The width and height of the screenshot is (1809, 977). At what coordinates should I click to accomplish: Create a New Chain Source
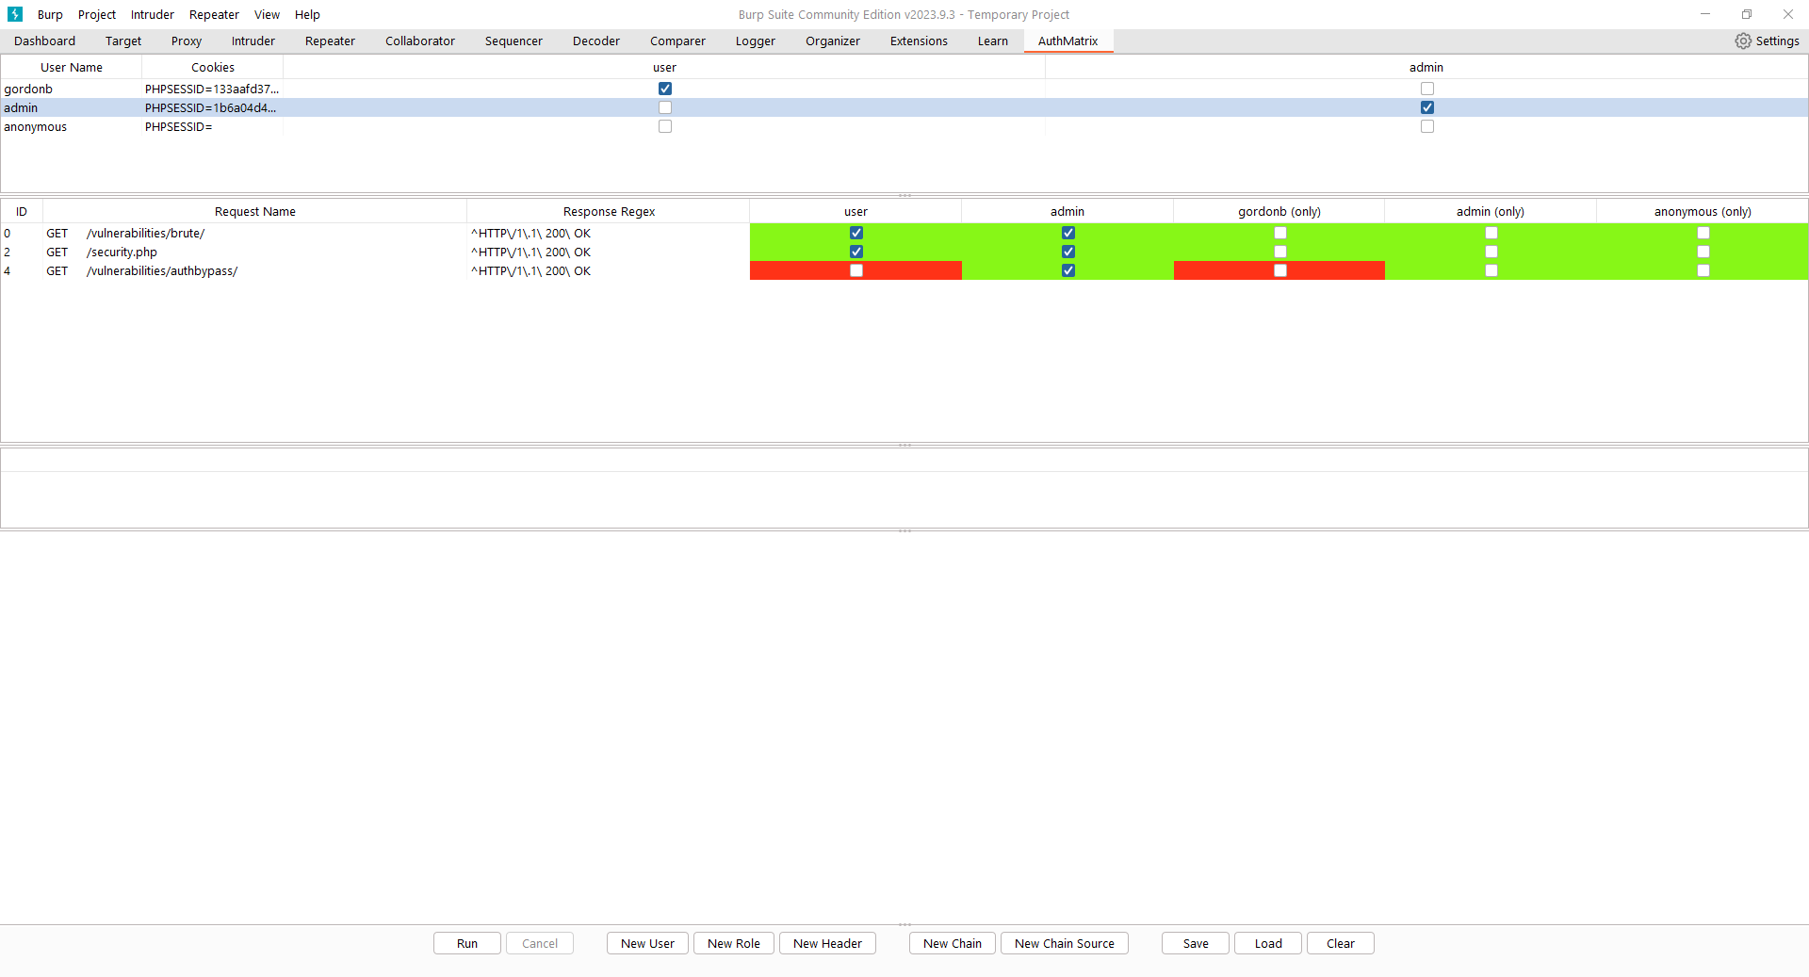pyautogui.click(x=1065, y=943)
